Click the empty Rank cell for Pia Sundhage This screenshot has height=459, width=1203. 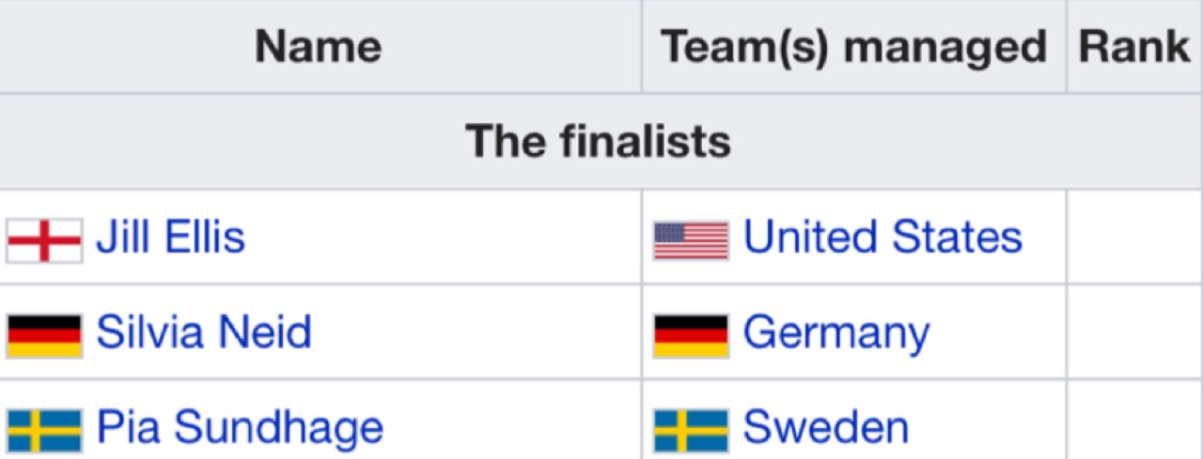click(1135, 420)
